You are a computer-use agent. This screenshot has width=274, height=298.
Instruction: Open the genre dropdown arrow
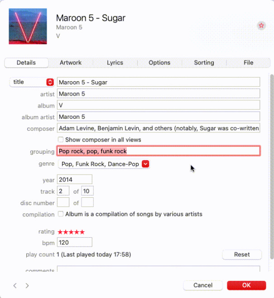pyautogui.click(x=145, y=164)
